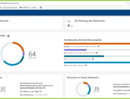Click the 25 Beziehungen aufbauen label

tap(74, 65)
